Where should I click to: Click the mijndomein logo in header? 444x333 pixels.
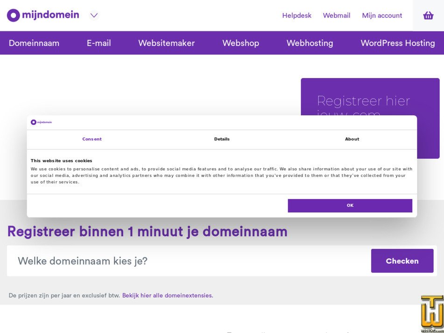click(43, 15)
